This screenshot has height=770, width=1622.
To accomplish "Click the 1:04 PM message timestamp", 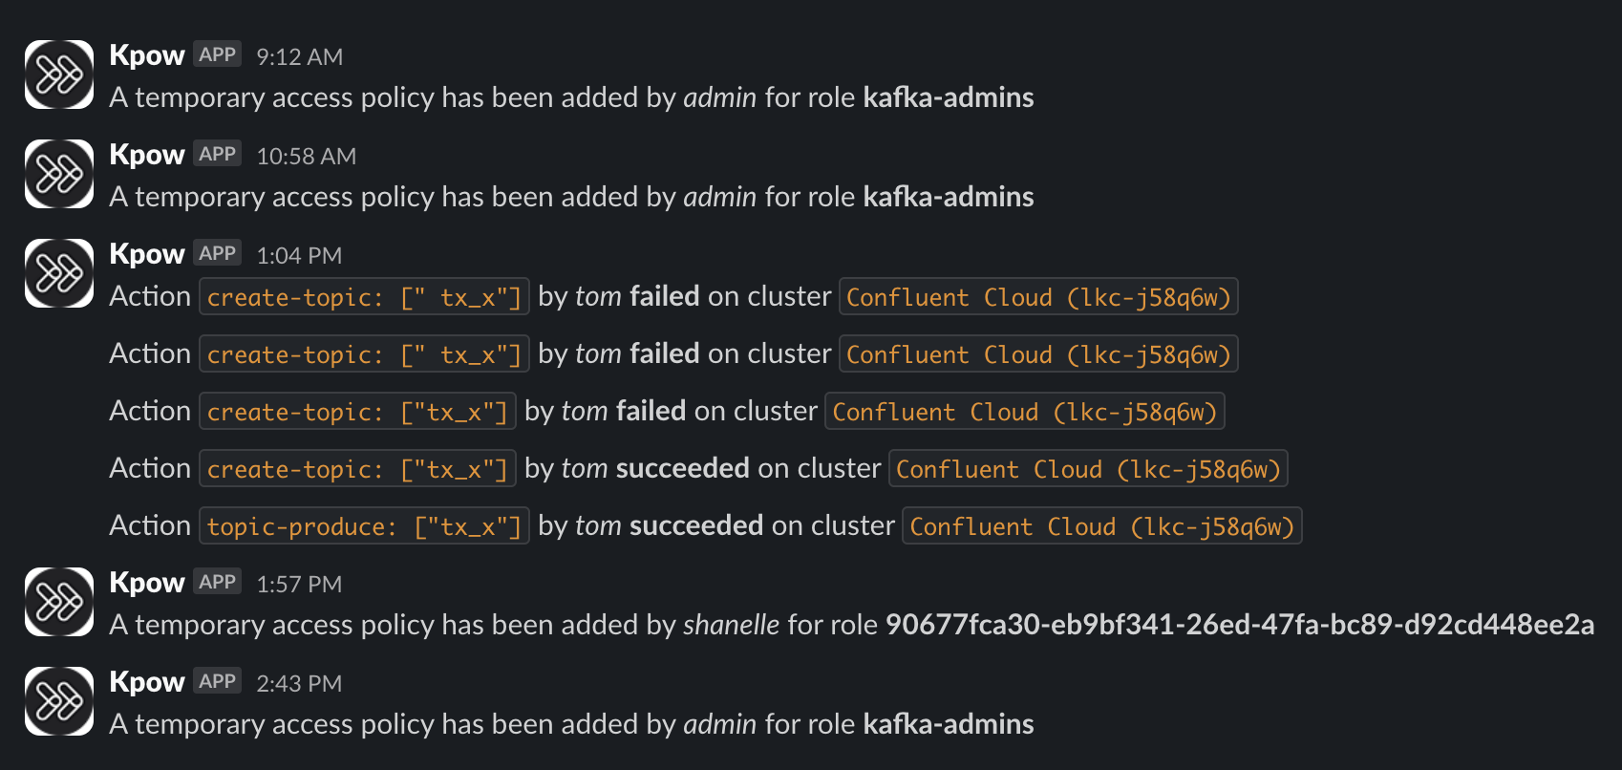I will point(299,256).
